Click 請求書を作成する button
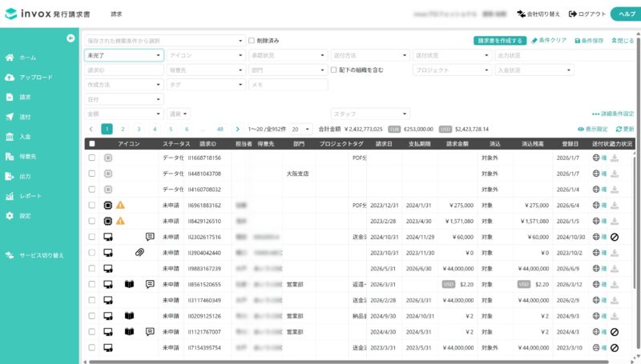 pos(500,40)
